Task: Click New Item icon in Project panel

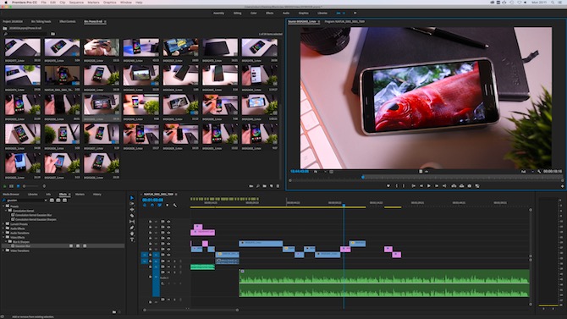Action: pyautogui.click(x=271, y=186)
